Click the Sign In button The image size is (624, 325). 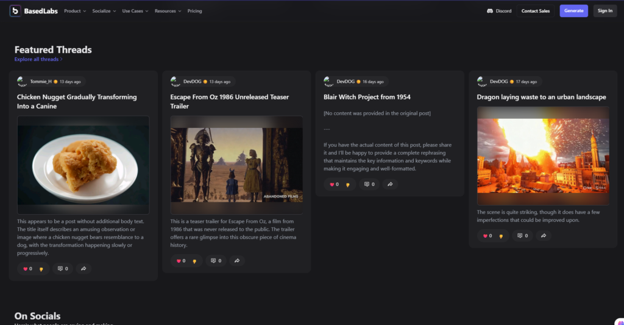(x=605, y=11)
